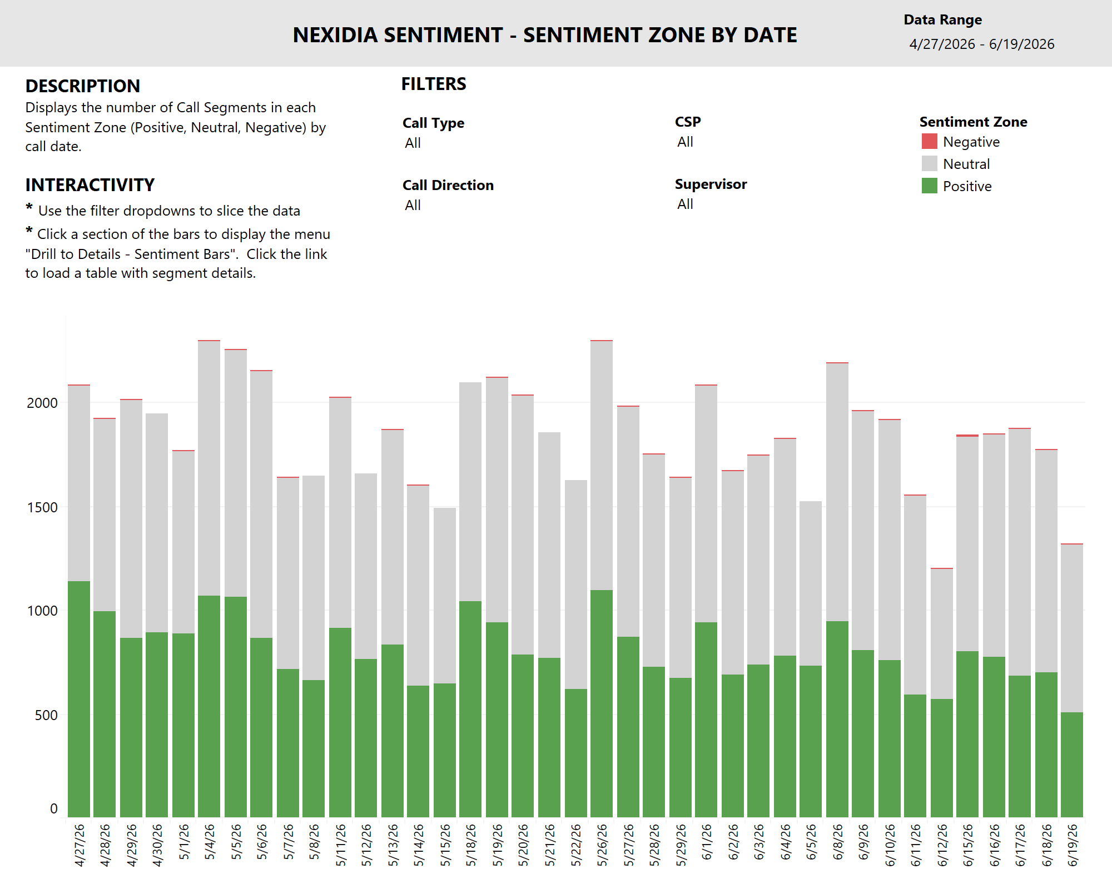1112x889 pixels.
Task: Click the green Positive bar for 6/16/26
Action: (994, 737)
